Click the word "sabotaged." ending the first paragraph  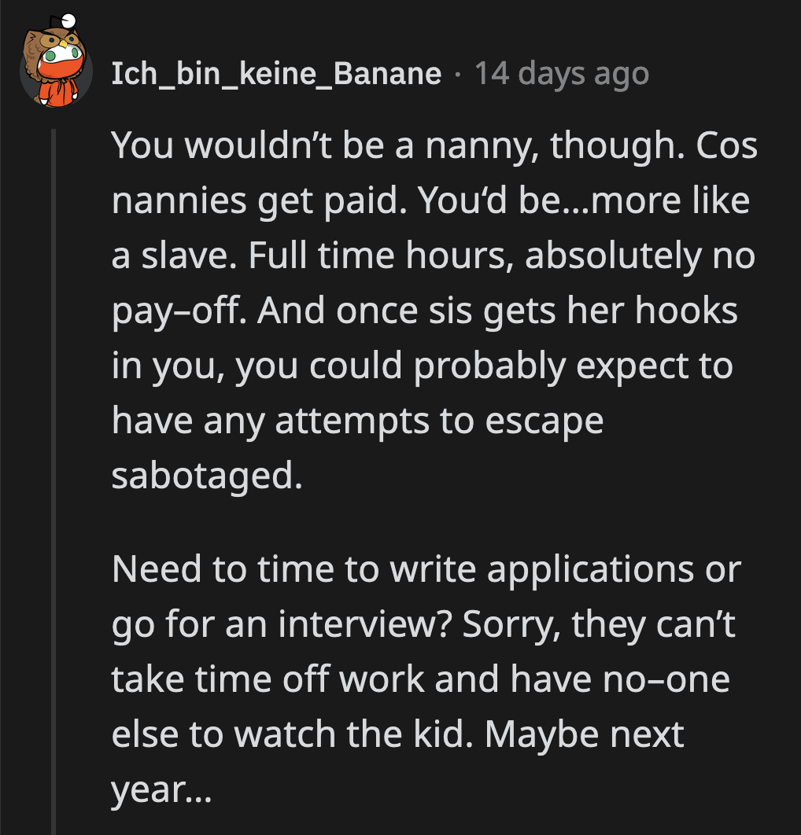(206, 477)
